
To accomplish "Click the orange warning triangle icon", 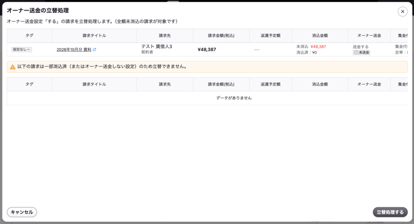I will click(12, 67).
